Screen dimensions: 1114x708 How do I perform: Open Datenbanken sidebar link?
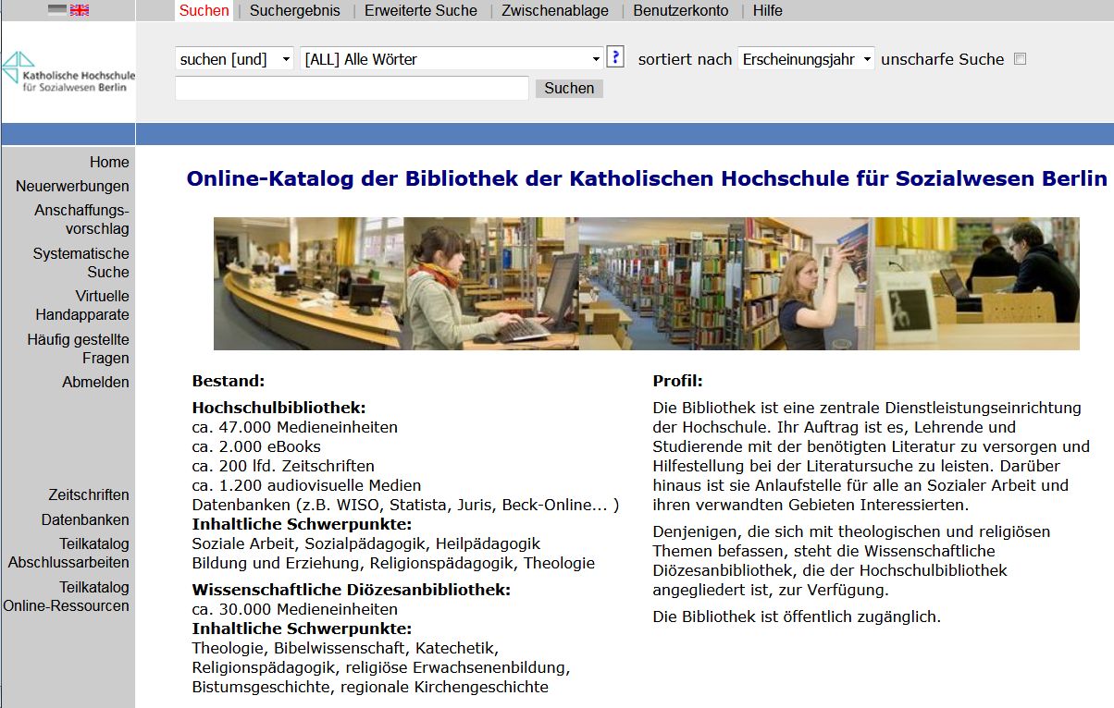click(85, 520)
